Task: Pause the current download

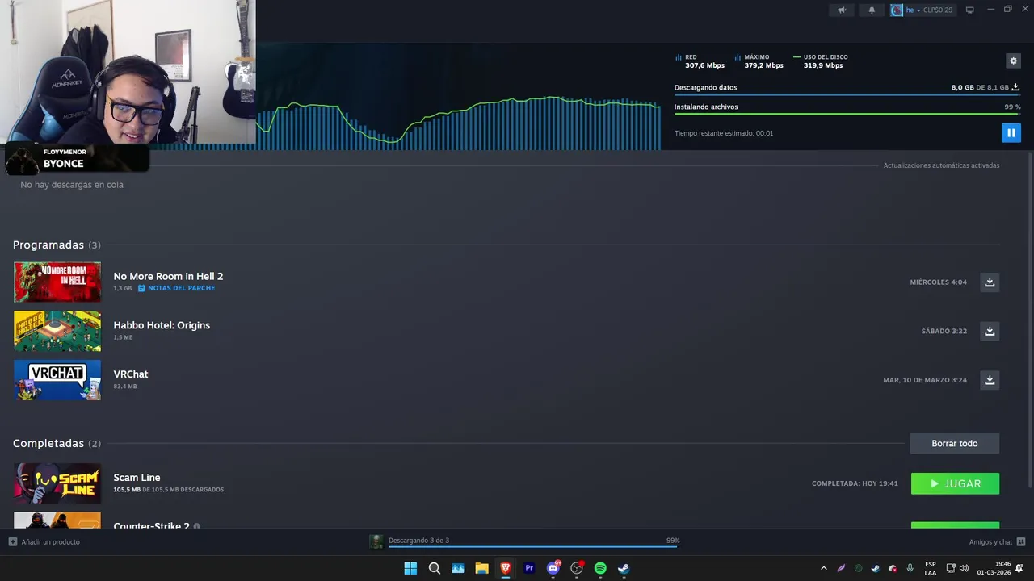Action: (1011, 132)
